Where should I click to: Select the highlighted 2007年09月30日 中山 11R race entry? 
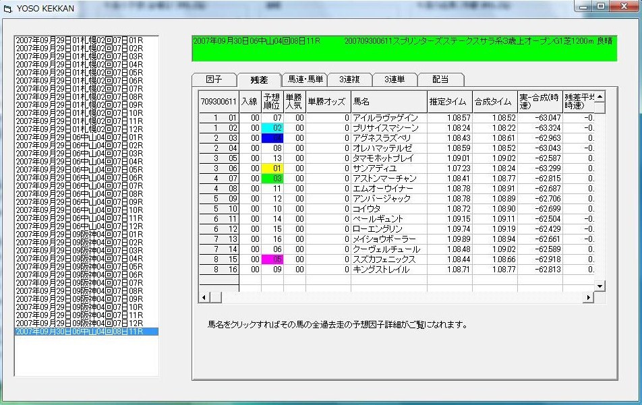(86, 332)
